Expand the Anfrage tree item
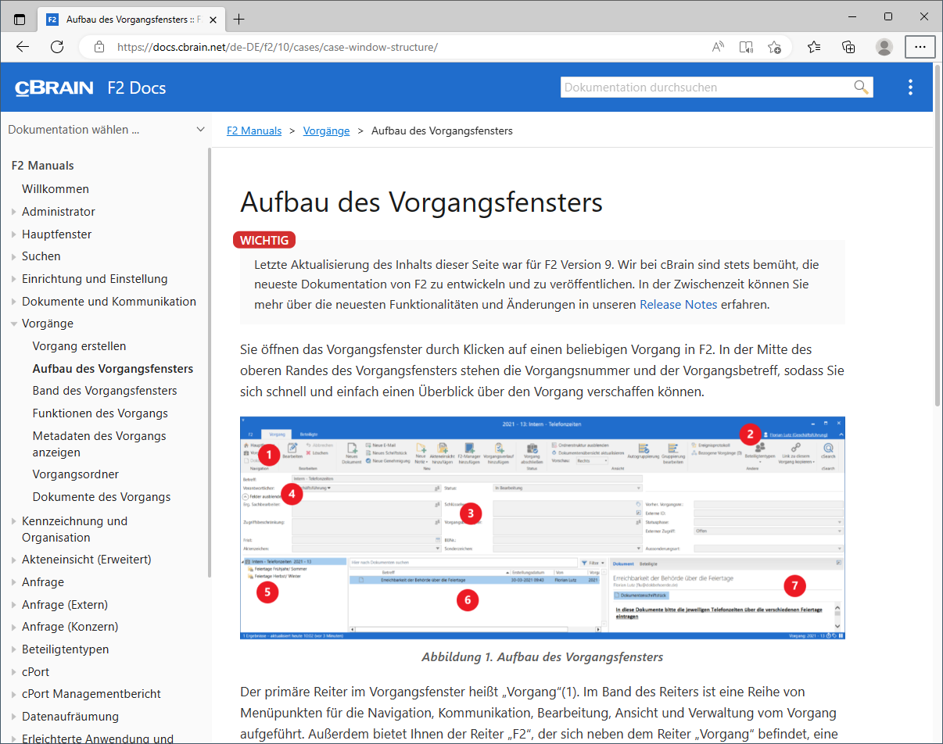 tap(15, 582)
